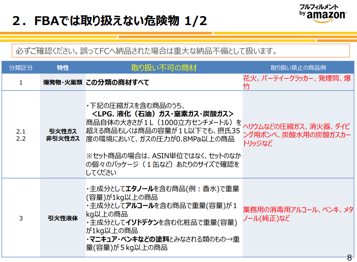Click the slide title 'FBAでは取り扱えない危険物 1/2'

109,21
